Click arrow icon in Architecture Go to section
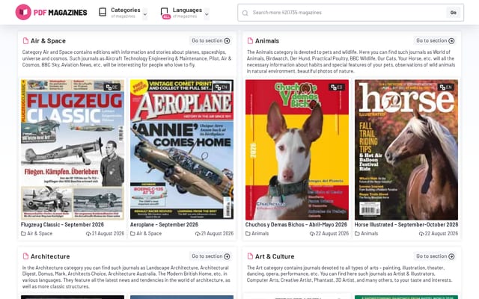 tap(227, 256)
